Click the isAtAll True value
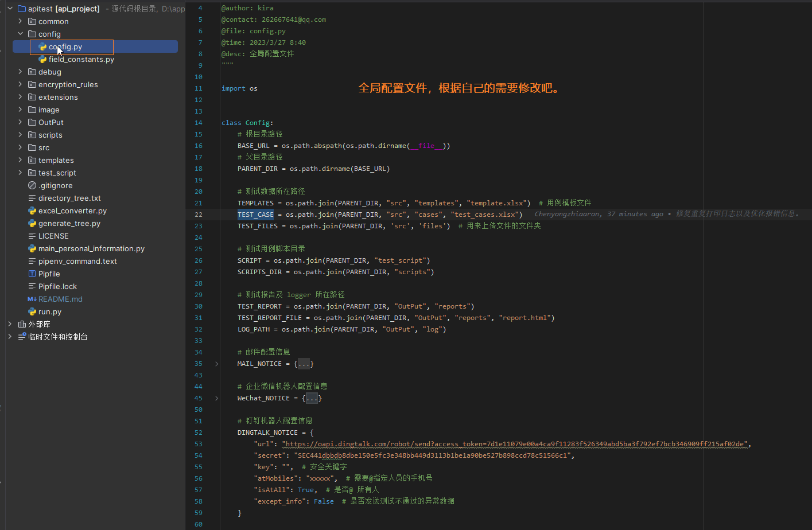Viewport: 812px width, 530px height. (x=306, y=490)
